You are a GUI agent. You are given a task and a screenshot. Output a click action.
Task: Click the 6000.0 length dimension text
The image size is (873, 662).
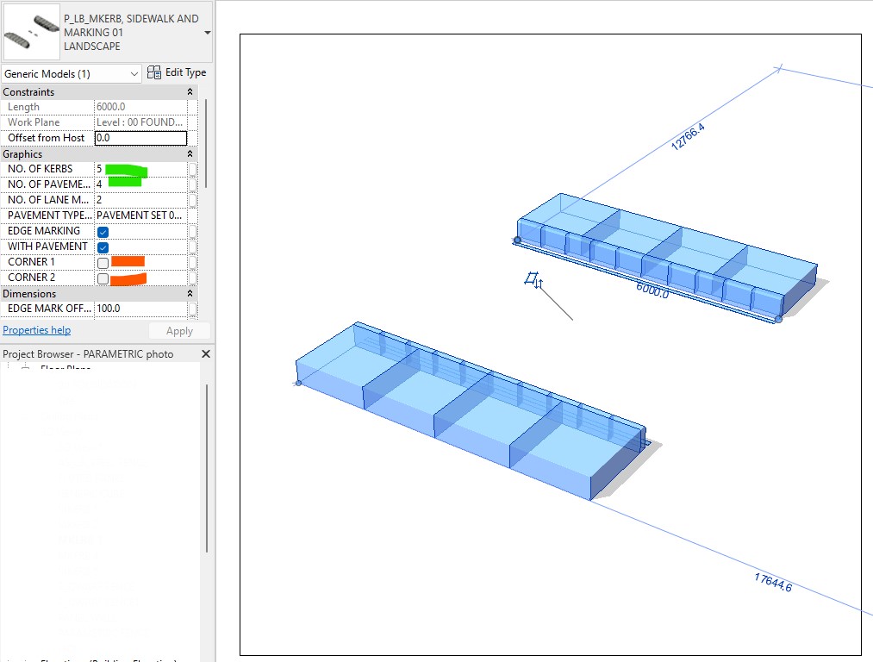point(652,290)
